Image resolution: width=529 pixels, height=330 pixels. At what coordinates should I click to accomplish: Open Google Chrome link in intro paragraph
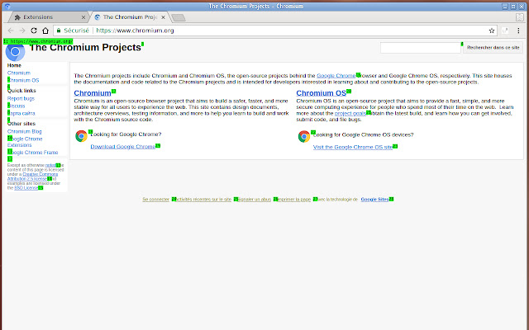pyautogui.click(x=336, y=76)
